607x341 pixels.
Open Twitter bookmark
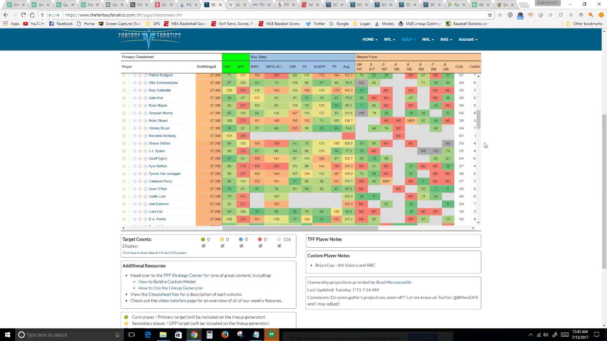(315, 24)
